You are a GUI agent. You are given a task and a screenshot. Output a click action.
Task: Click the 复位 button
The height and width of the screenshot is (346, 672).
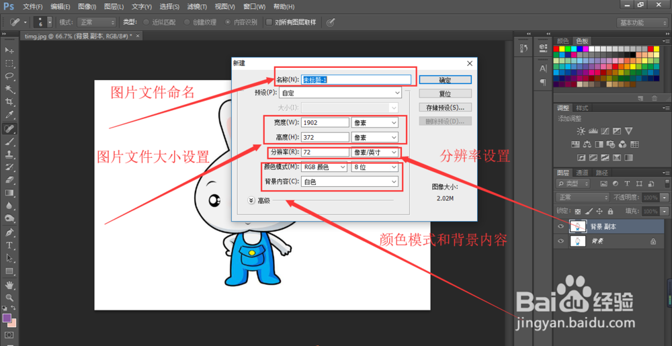[446, 93]
